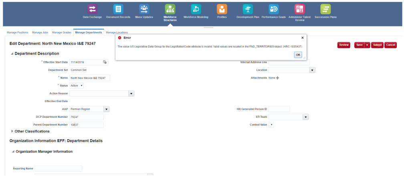Viewport: 404px width, 176px height.
Task: Click the Effective Start Date field
Action: [86, 62]
